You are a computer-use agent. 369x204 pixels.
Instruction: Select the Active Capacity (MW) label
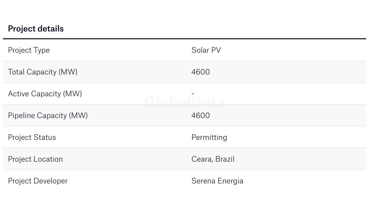(45, 94)
